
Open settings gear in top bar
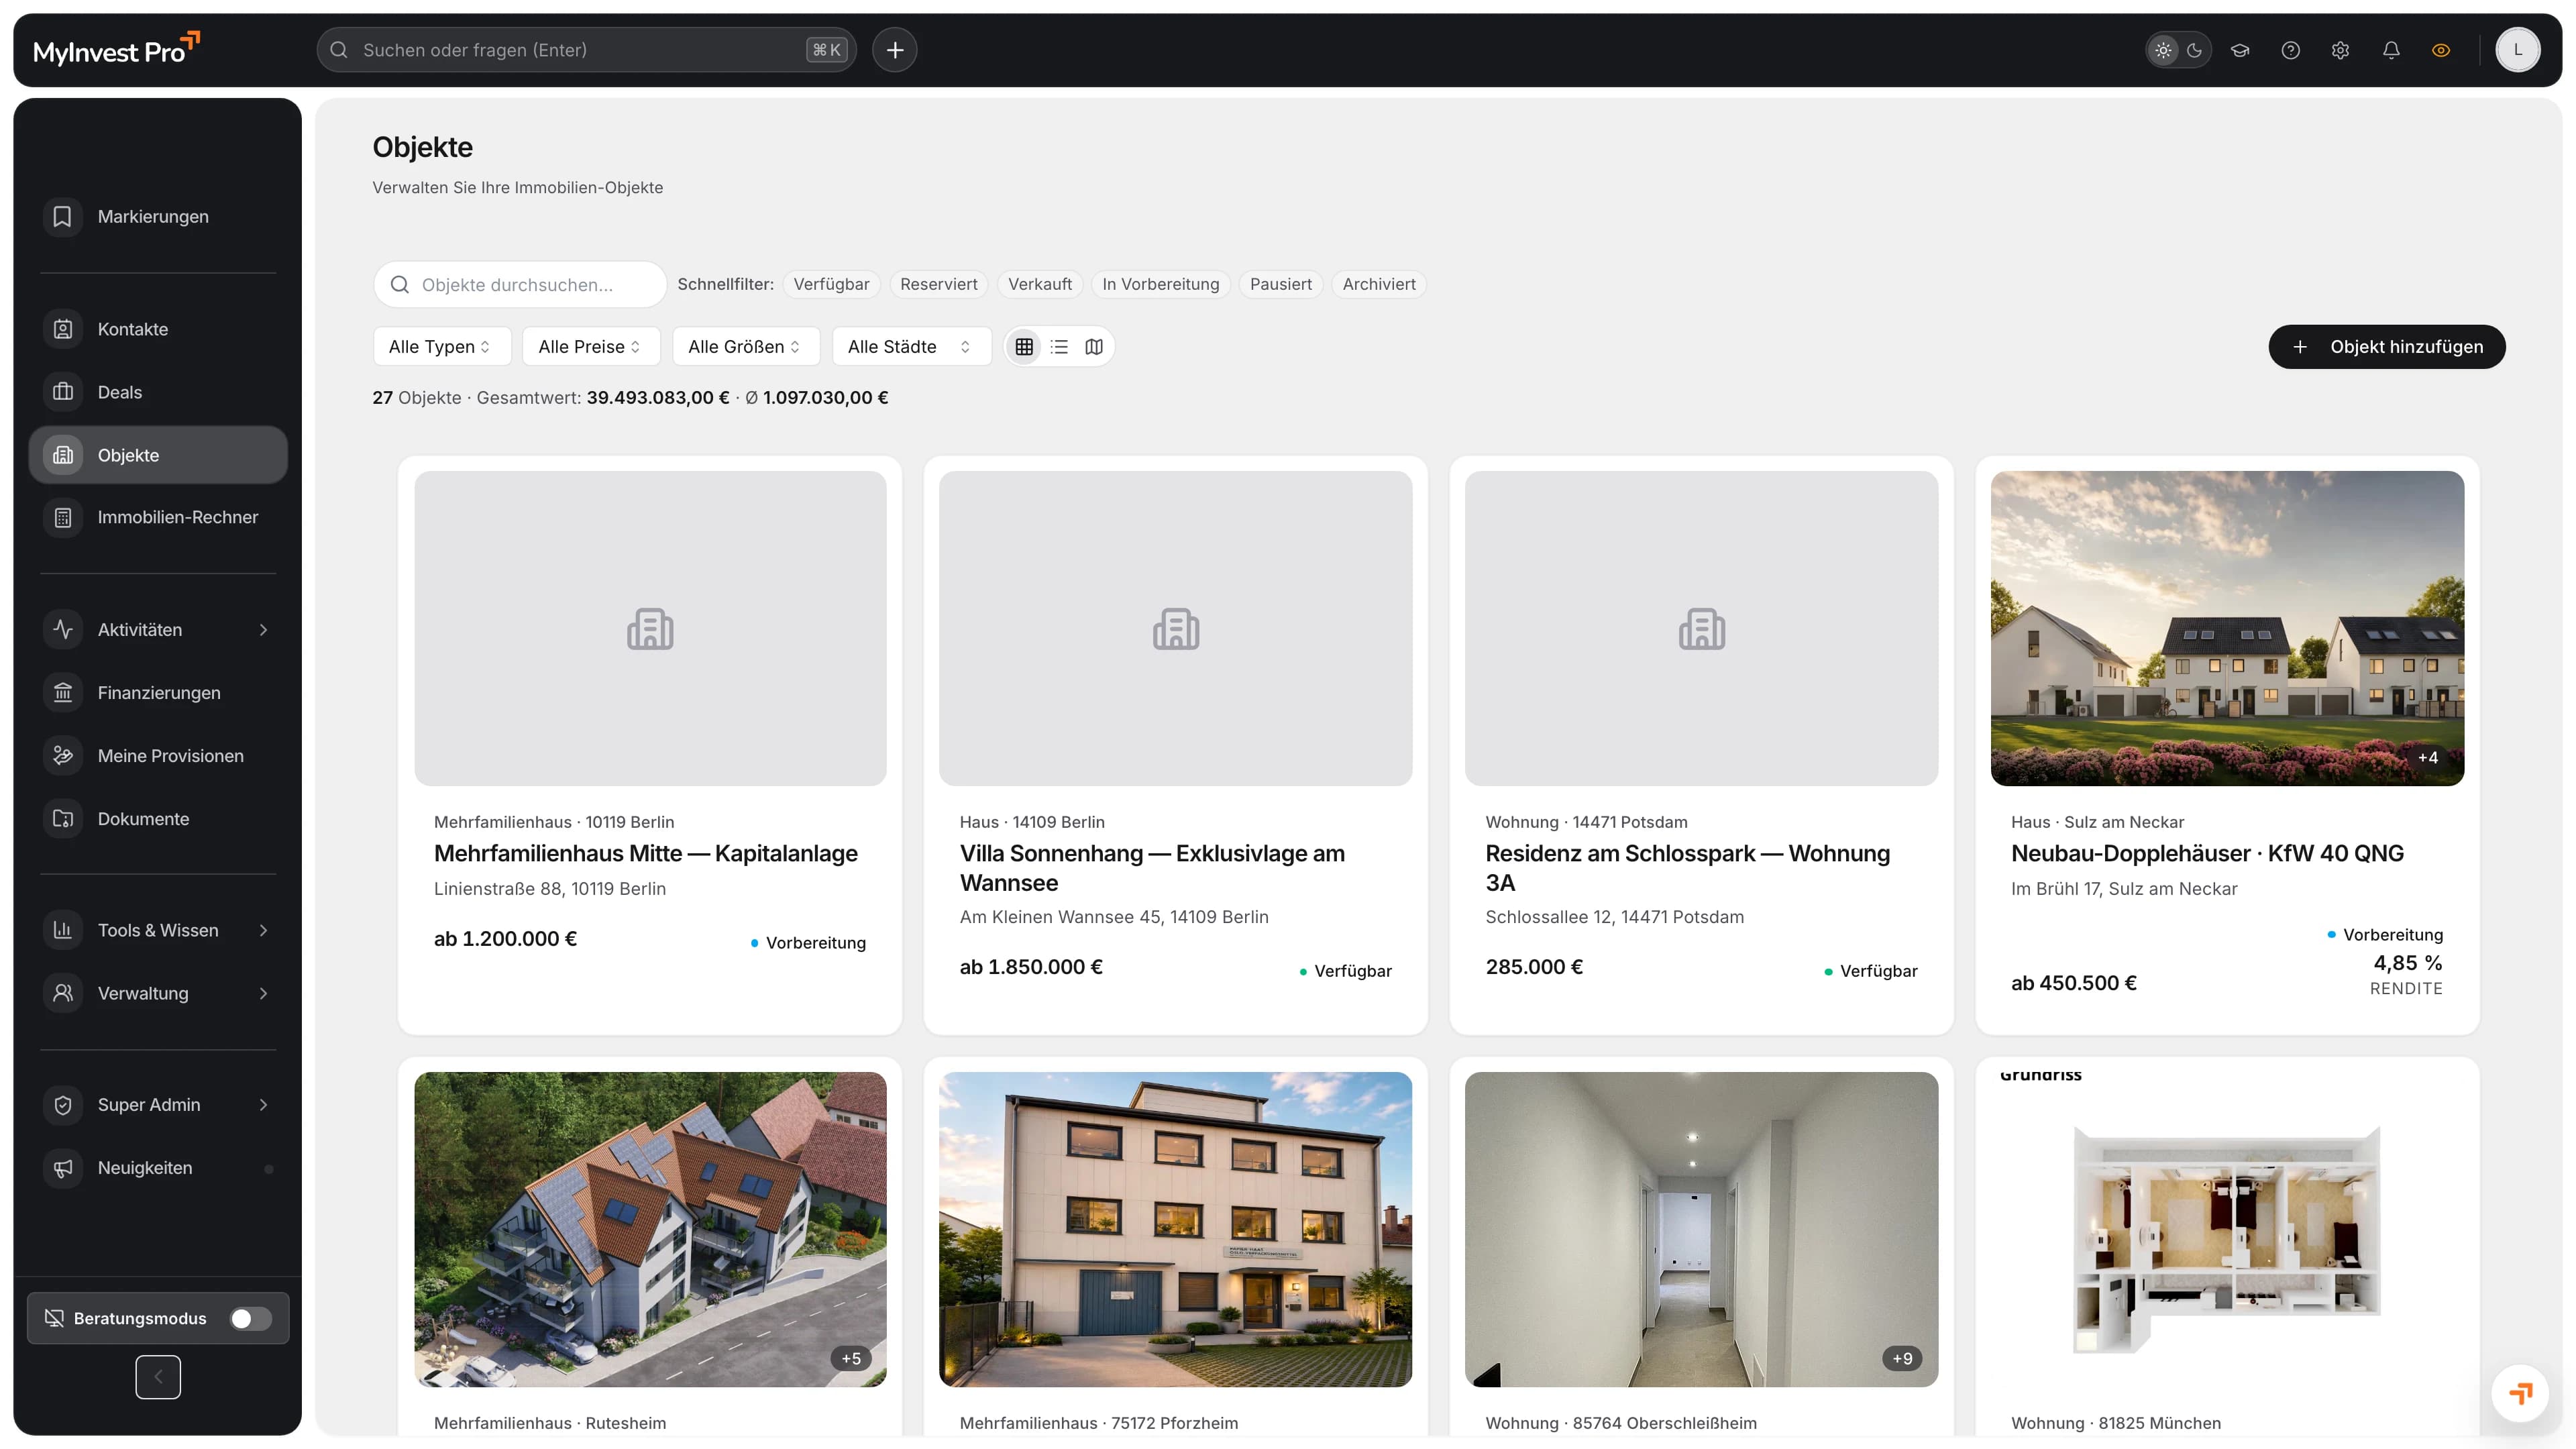pyautogui.click(x=2340, y=50)
